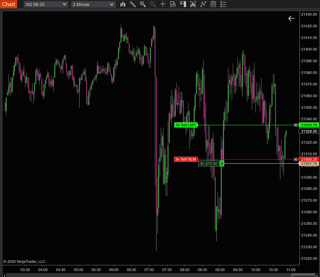This screenshot has width=320, height=277.
Task: Cancel the 3s Sell SLM order X
Action: coord(295,159)
